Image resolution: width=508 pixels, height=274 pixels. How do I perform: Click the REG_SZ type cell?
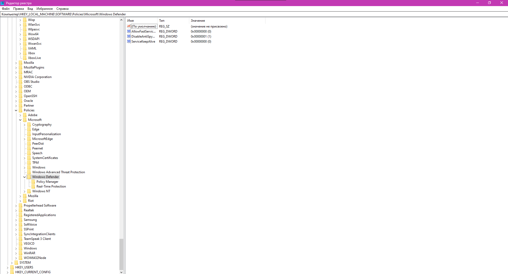164,26
